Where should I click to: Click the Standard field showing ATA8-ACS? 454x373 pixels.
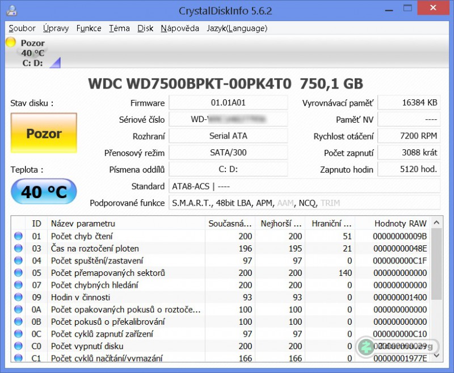click(305, 186)
